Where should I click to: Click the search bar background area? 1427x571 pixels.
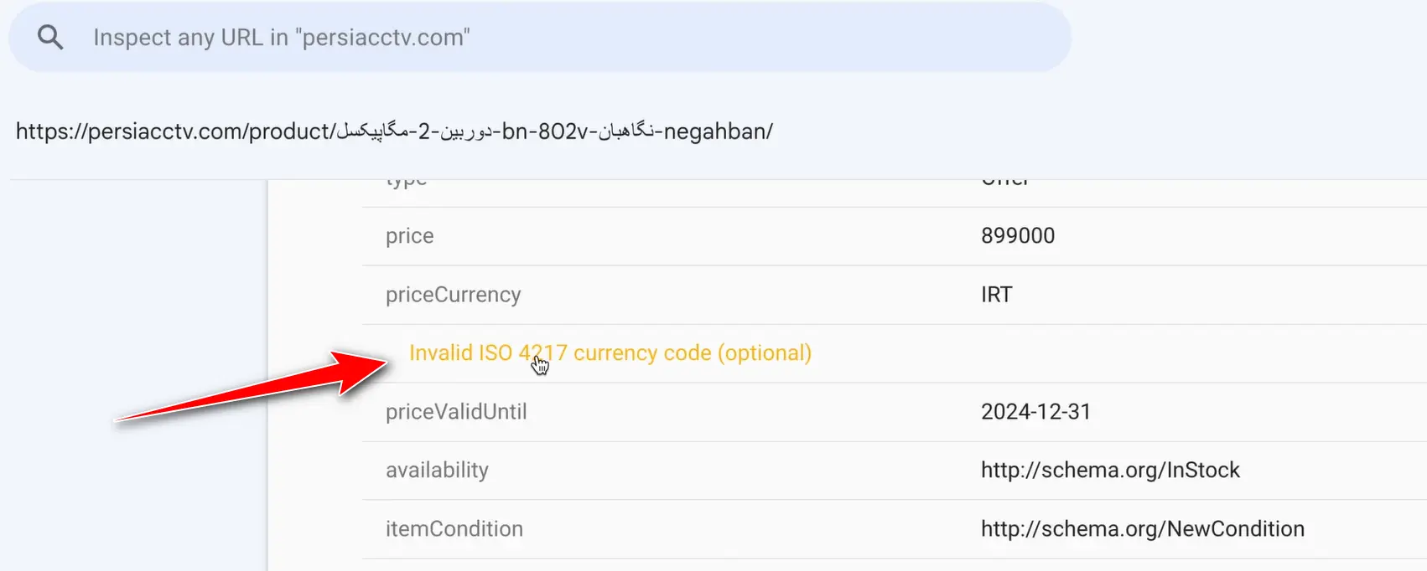[x=755, y=37]
